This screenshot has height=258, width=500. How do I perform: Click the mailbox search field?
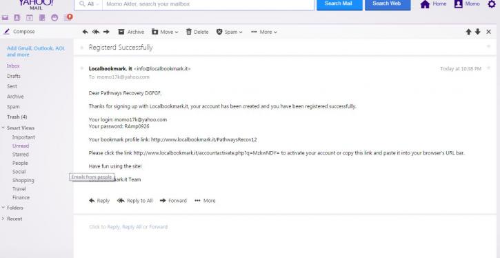(208, 4)
